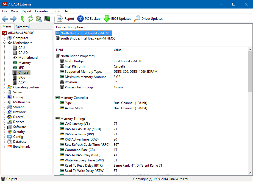Expand the Operating System node
The height and width of the screenshot is (182, 253).
coord(4,88)
